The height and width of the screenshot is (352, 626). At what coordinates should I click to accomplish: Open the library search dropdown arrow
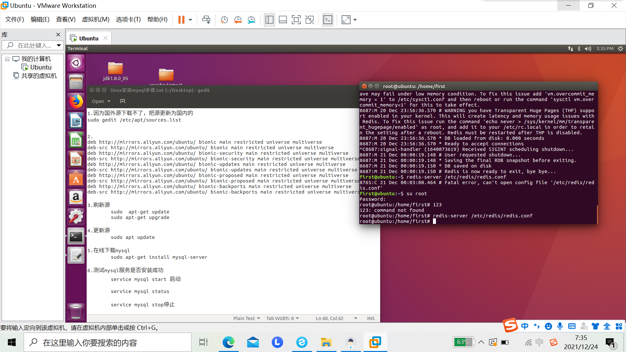59,45
